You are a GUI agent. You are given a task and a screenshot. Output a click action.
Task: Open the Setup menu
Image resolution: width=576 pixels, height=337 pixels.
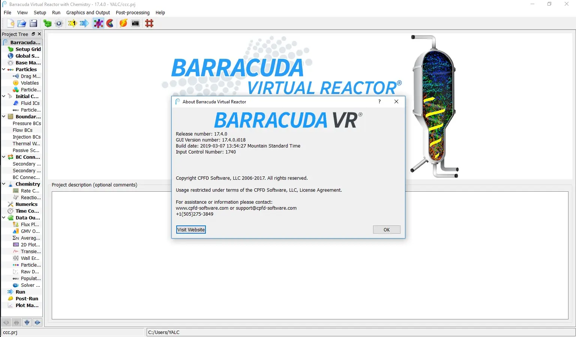(x=40, y=12)
